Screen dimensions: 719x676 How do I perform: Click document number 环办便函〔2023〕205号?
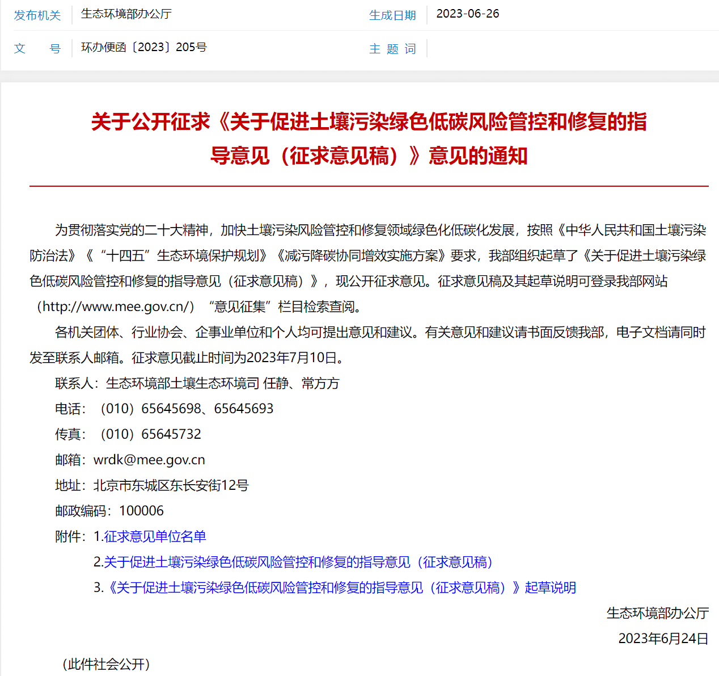pyautogui.click(x=143, y=48)
